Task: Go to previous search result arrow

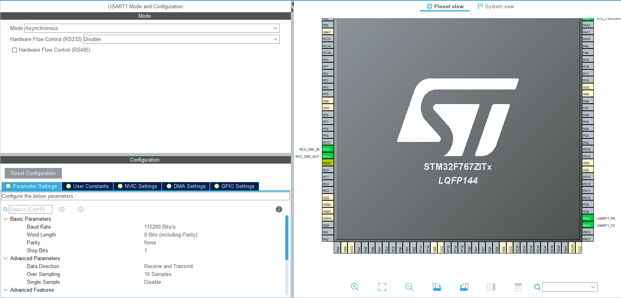Action: (x=62, y=209)
